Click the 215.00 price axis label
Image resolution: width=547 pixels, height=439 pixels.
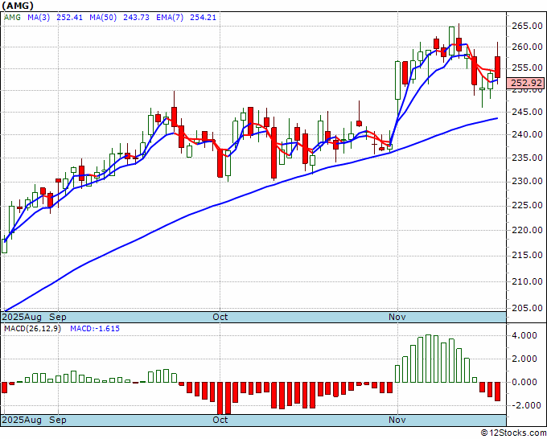click(527, 255)
